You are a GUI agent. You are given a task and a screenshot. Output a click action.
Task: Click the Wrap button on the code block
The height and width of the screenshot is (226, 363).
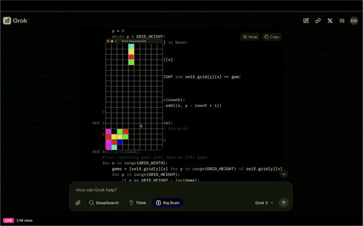click(x=250, y=37)
